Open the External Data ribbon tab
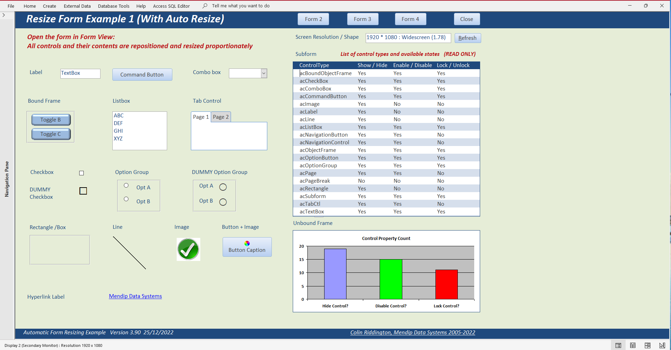Screen dimensions: 671x350 [77, 6]
